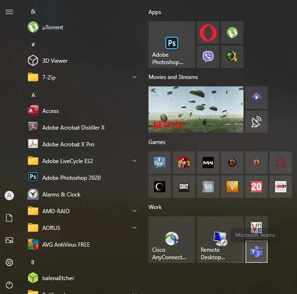Viewport: 297px width, 294px height.
Task: Open Settings gear in the left rail
Action: pos(9,262)
